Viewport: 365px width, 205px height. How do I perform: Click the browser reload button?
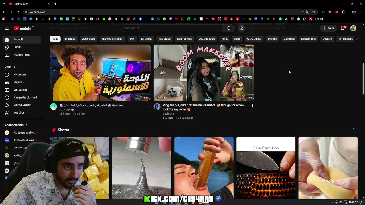18,12
